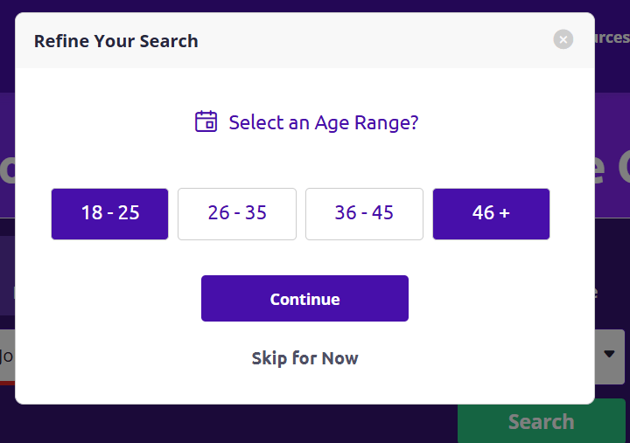Viewport: 630px width, 443px height.
Task: Choose the 26 - 35 age range
Action: pos(237,214)
